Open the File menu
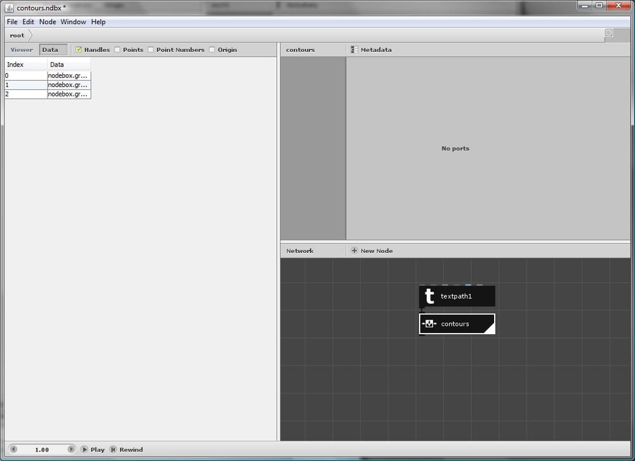Viewport: 635px width, 461px height. [x=12, y=22]
